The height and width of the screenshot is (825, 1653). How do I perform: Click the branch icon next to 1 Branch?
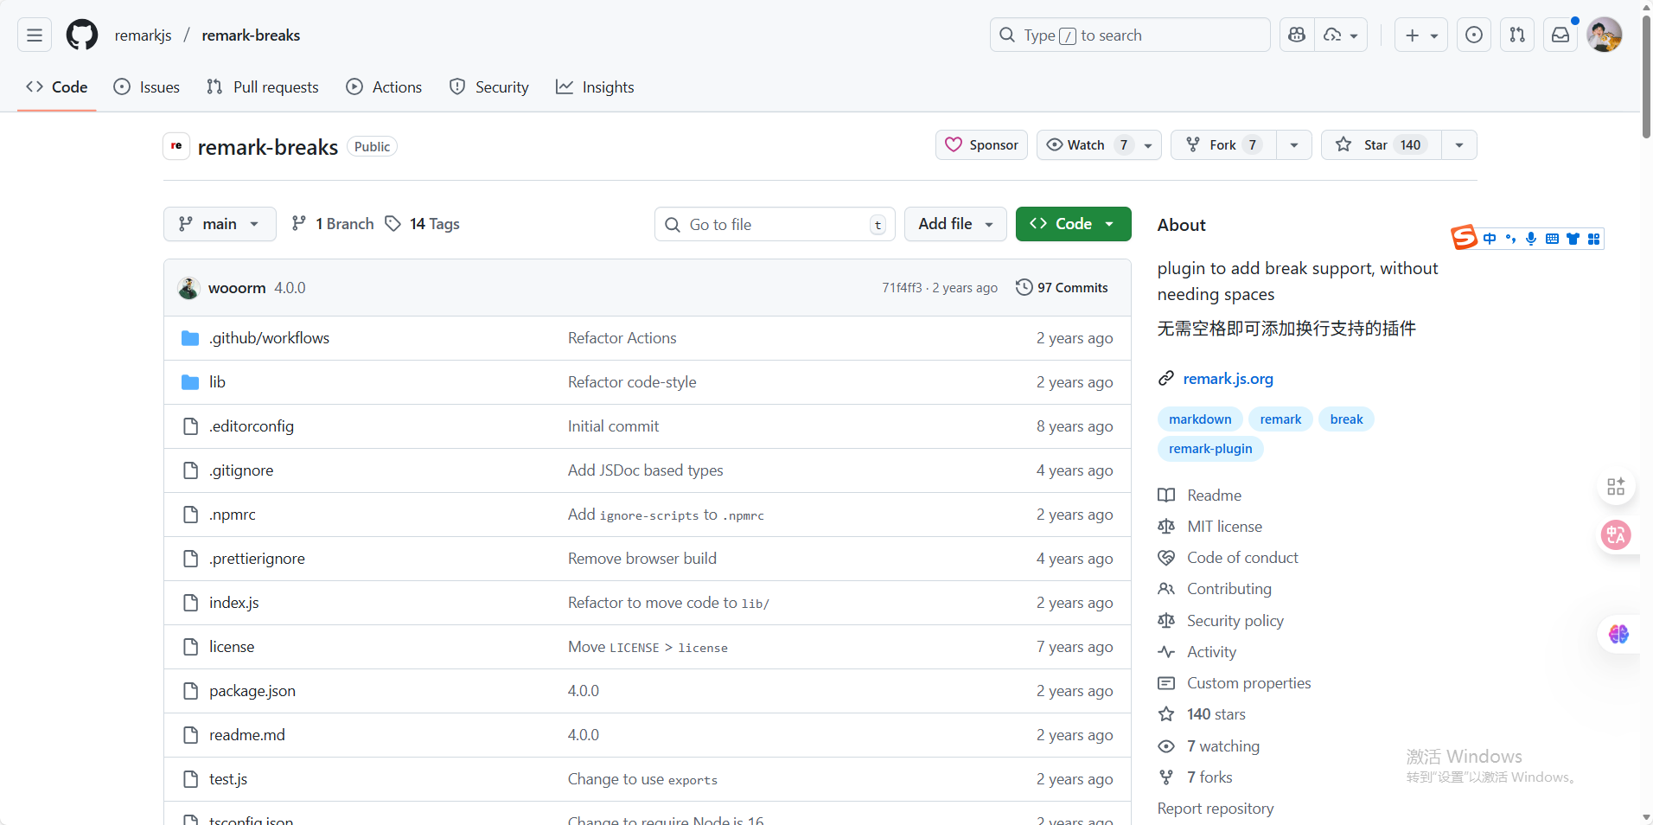[x=299, y=224]
